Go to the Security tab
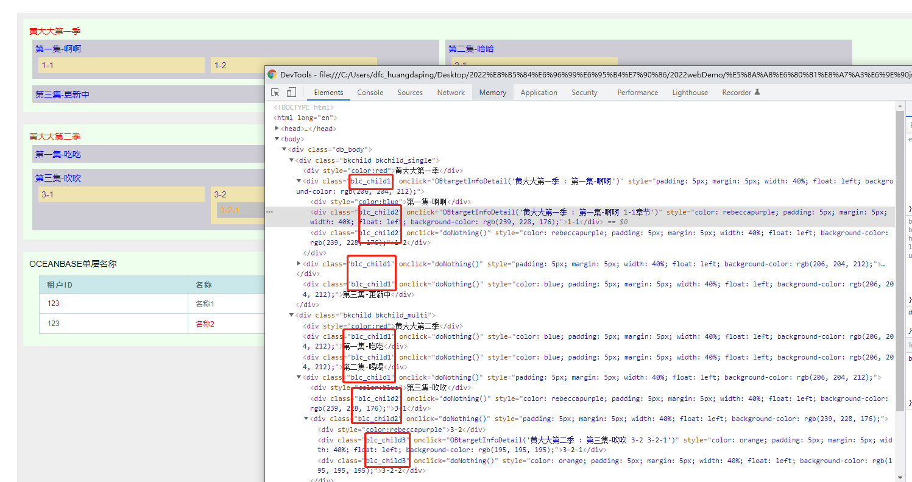The width and height of the screenshot is (912, 482). tap(584, 93)
